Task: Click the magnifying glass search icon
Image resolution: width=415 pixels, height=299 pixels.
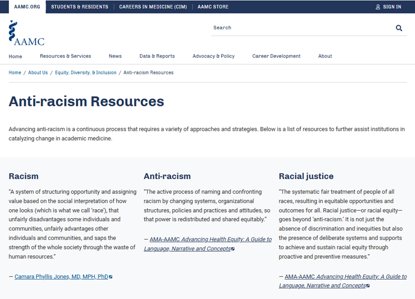Action: point(399,28)
